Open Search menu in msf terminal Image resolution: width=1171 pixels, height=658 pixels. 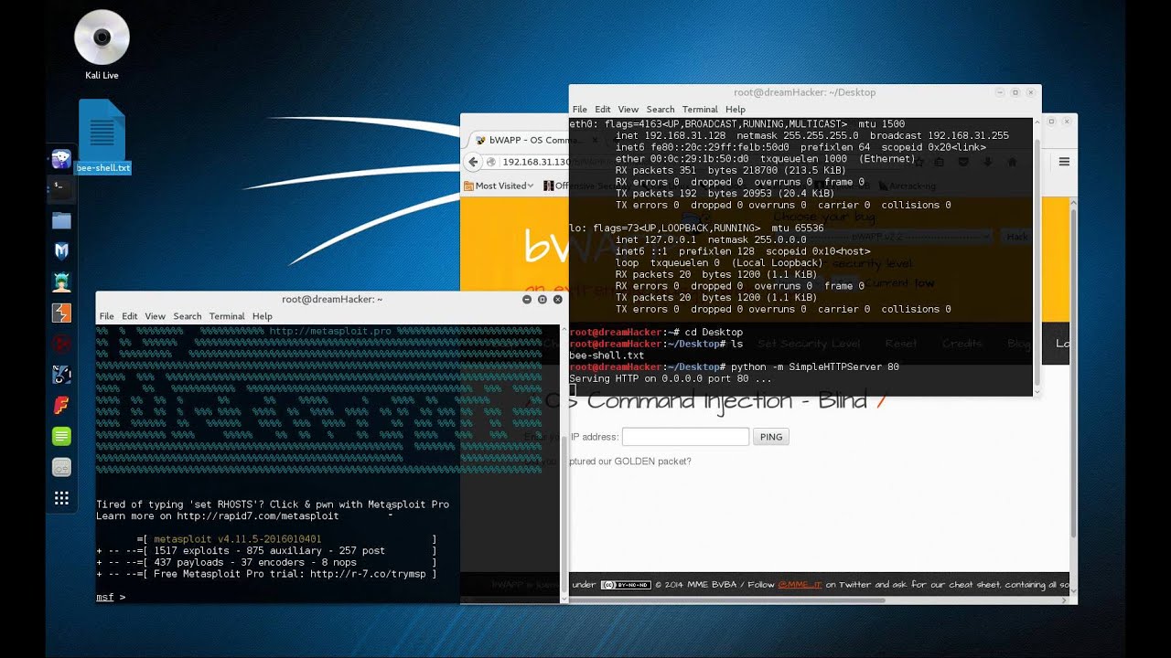(x=188, y=316)
